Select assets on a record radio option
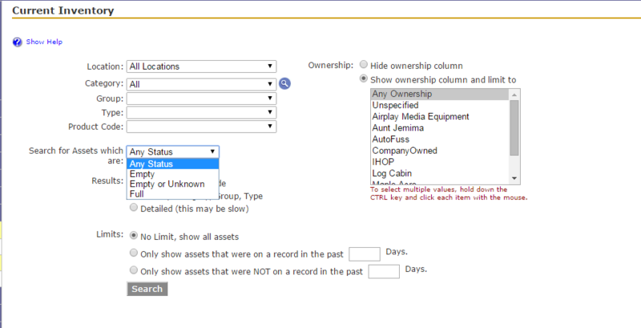Viewport: 641px width, 328px height. click(134, 253)
